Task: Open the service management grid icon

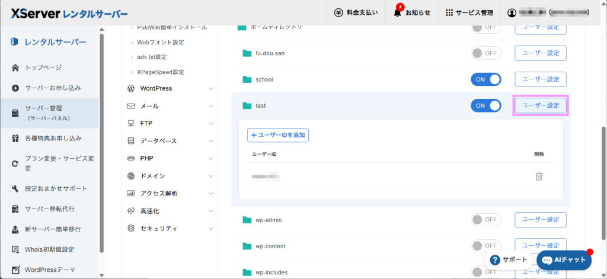Action: tap(449, 12)
